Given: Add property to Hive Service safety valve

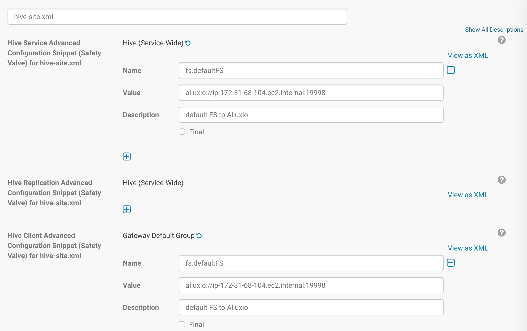Looking at the screenshot, I should [127, 156].
